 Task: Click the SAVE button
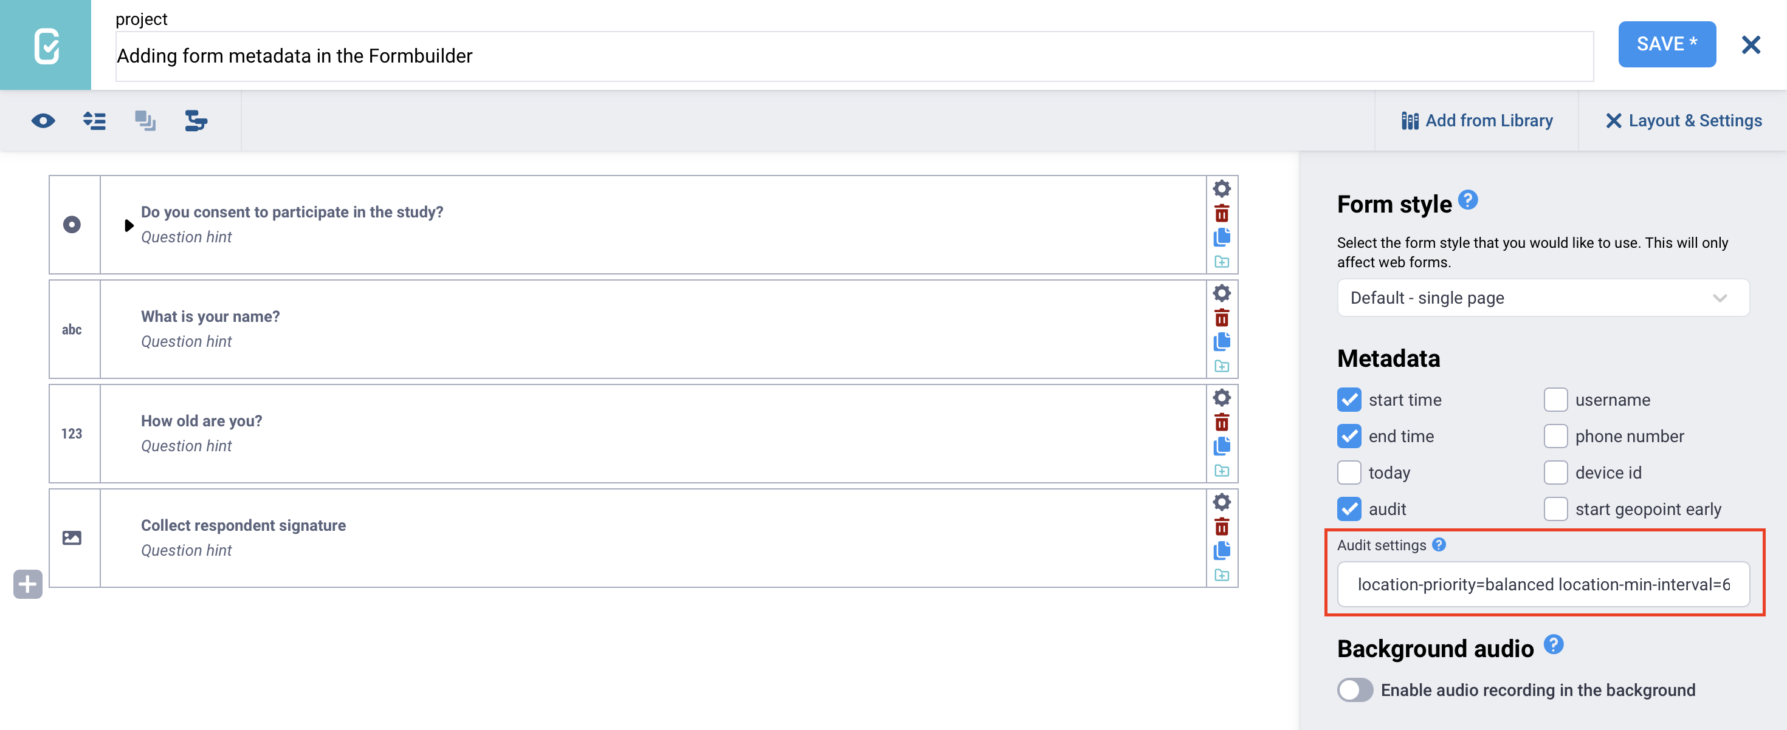click(x=1667, y=44)
